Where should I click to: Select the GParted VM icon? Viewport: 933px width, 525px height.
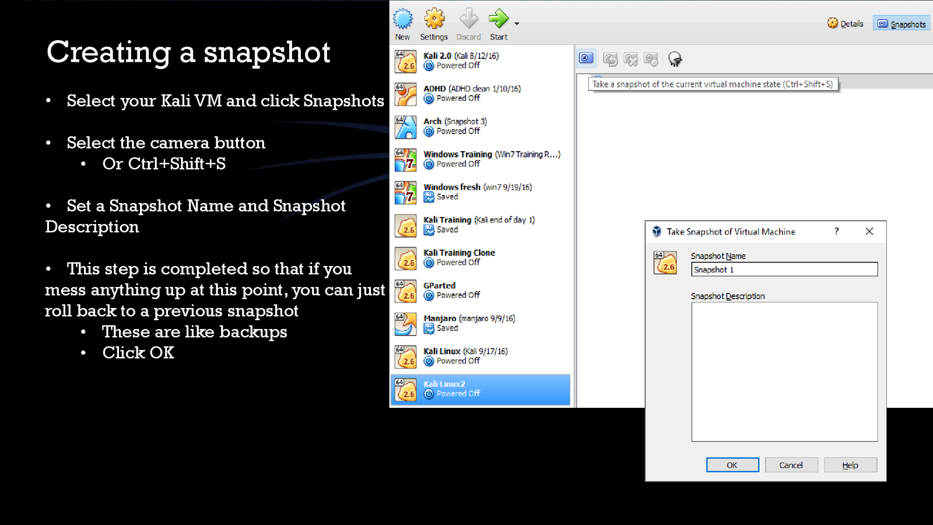(405, 291)
